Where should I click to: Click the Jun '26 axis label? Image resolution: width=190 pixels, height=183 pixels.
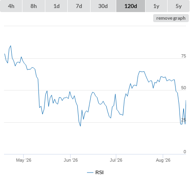point(71,160)
